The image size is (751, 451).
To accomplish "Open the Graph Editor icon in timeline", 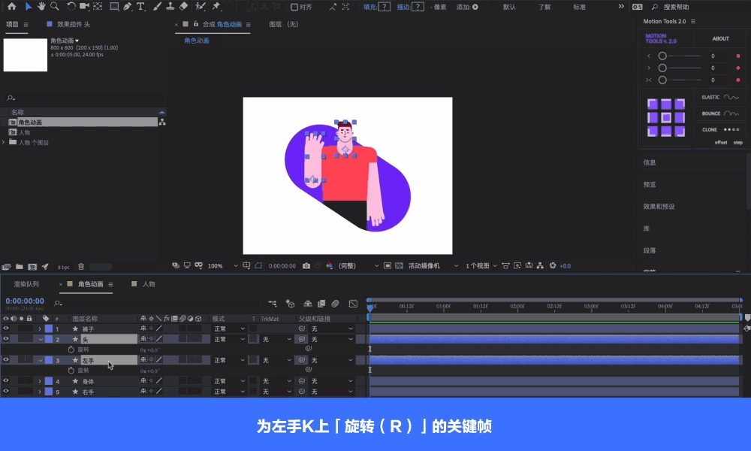I will click(353, 304).
